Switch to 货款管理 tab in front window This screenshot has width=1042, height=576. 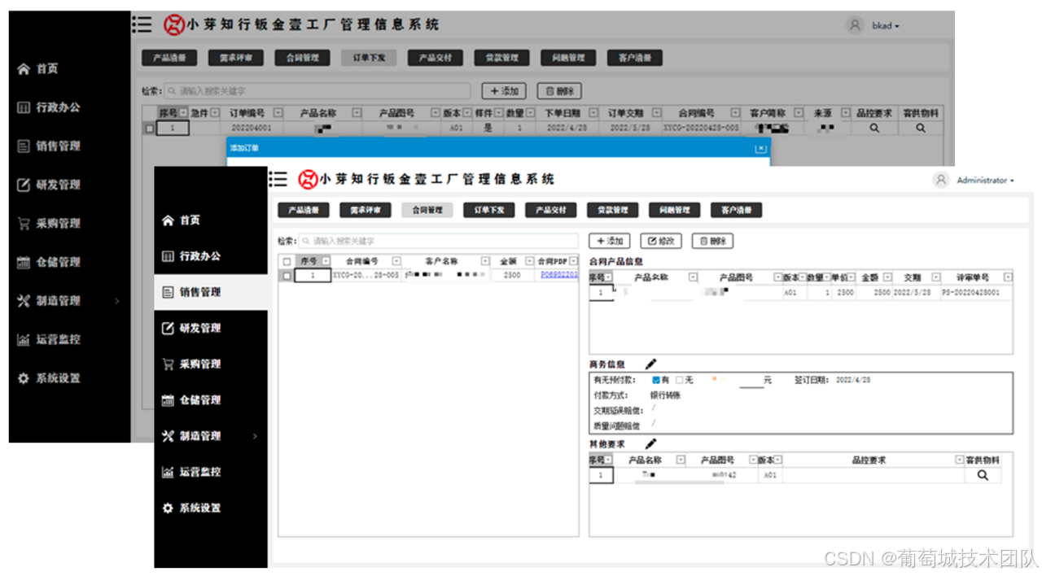[x=613, y=210]
